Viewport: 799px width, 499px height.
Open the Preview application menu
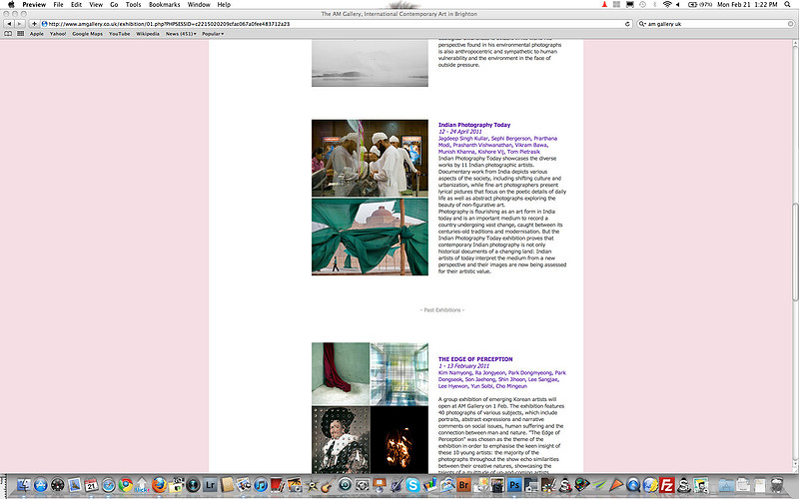tap(34, 4)
